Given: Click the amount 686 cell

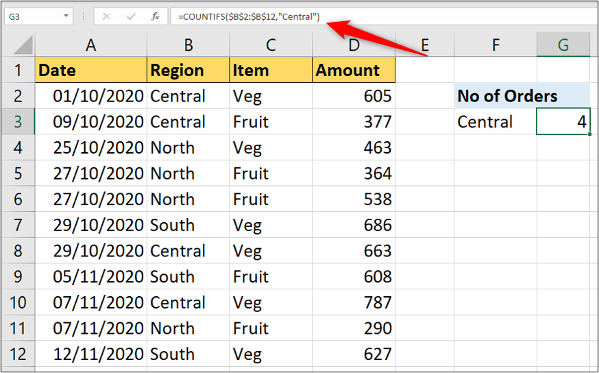Looking at the screenshot, I should [x=354, y=225].
